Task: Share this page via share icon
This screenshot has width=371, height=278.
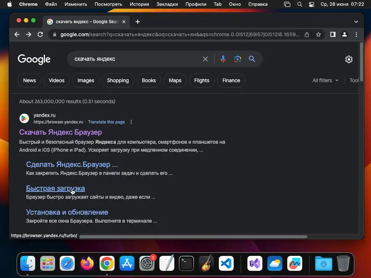Action: pyautogui.click(x=307, y=34)
